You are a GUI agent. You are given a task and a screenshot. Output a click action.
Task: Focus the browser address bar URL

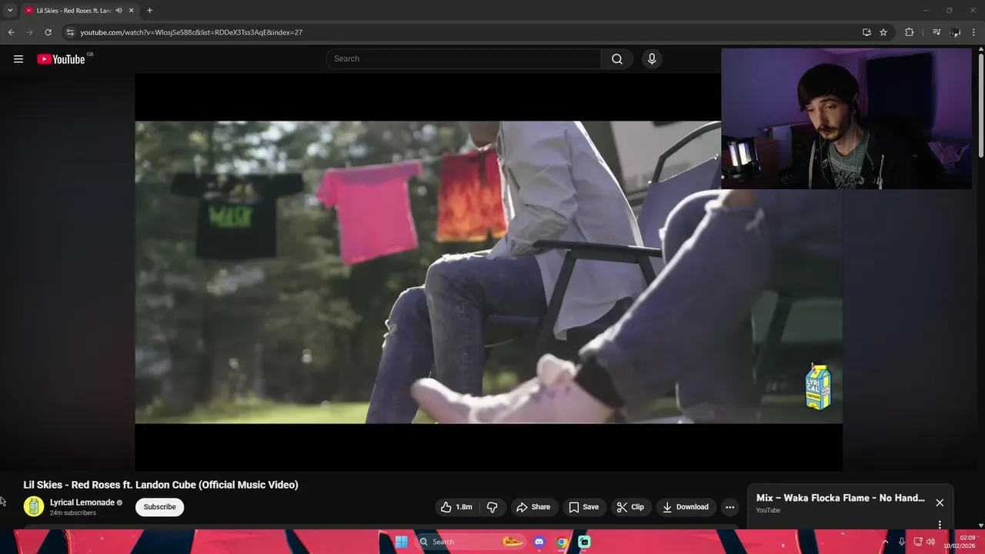(191, 32)
